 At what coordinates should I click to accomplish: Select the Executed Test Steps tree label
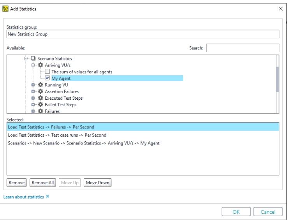(x=64, y=98)
